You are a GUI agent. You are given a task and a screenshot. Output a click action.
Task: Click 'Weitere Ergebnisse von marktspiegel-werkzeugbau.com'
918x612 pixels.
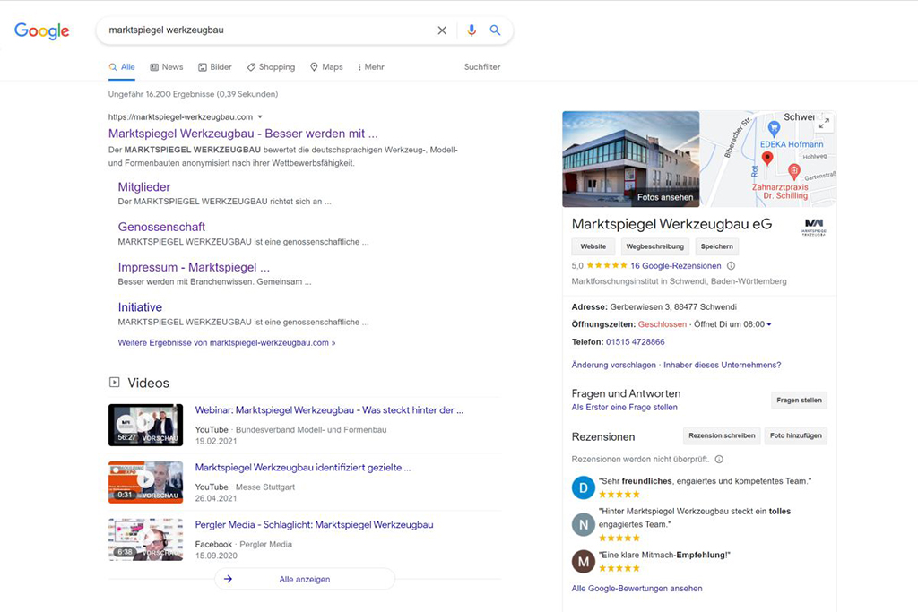[227, 343]
